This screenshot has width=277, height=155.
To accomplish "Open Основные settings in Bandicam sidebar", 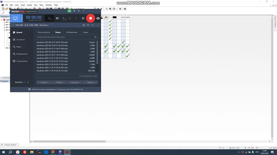I will pyautogui.click(x=19, y=40).
